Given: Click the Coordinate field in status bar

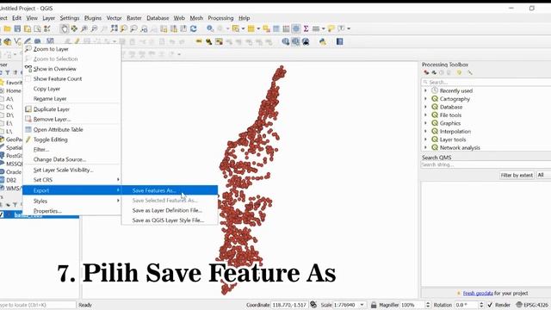Looking at the screenshot, I should tap(289, 305).
